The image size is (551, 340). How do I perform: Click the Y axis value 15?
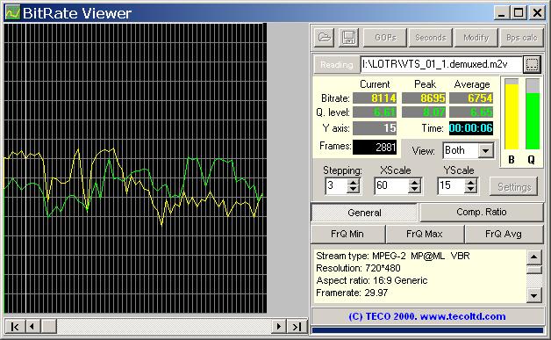point(375,128)
